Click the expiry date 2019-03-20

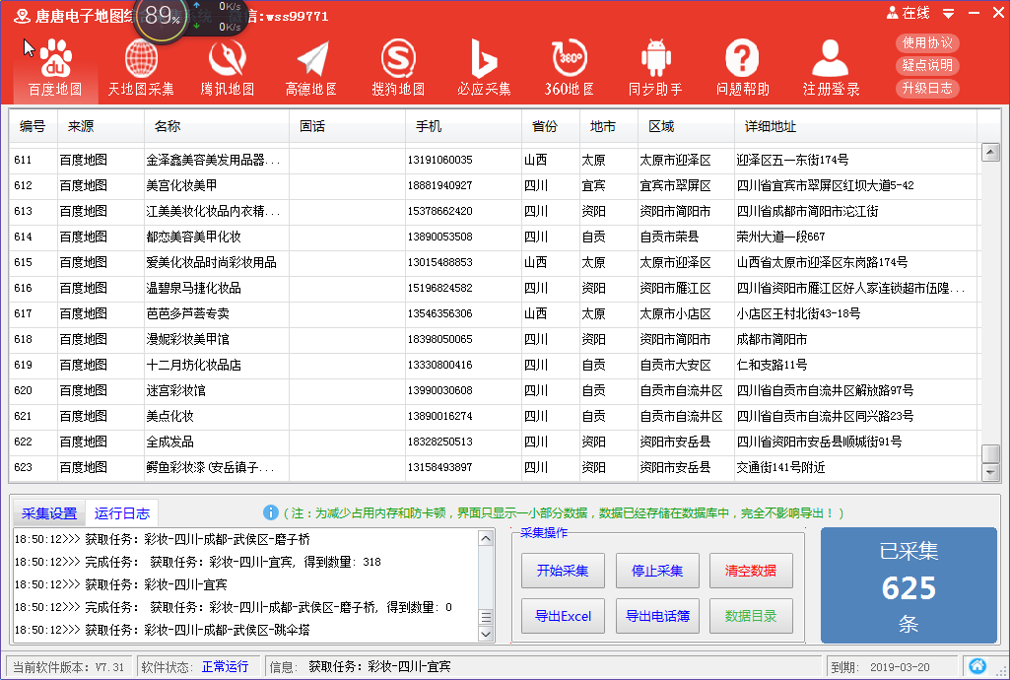[900, 667]
